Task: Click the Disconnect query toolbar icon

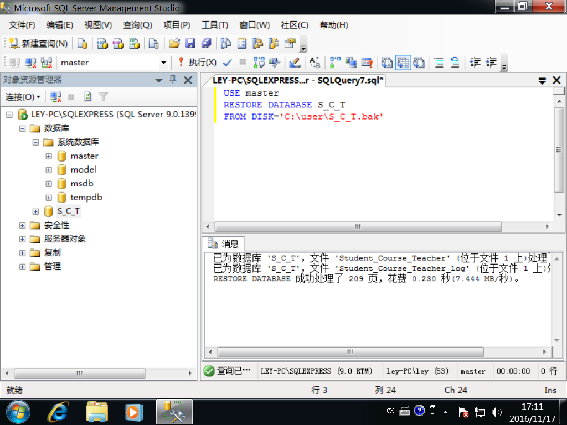Action: tap(30, 63)
